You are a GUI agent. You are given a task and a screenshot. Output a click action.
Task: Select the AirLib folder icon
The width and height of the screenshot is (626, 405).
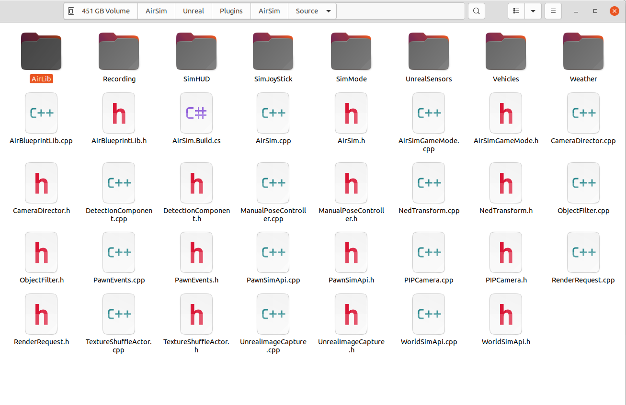pyautogui.click(x=41, y=51)
